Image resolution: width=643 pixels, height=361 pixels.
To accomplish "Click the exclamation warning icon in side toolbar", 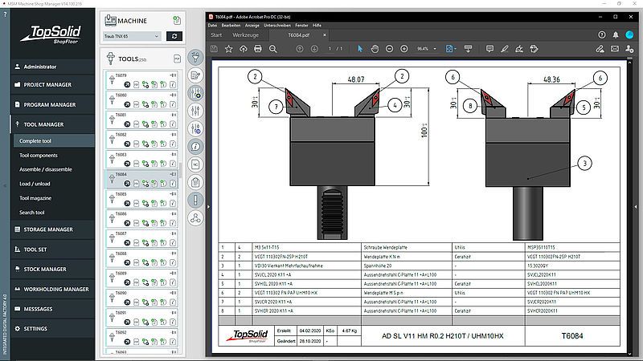I will coord(194,200).
